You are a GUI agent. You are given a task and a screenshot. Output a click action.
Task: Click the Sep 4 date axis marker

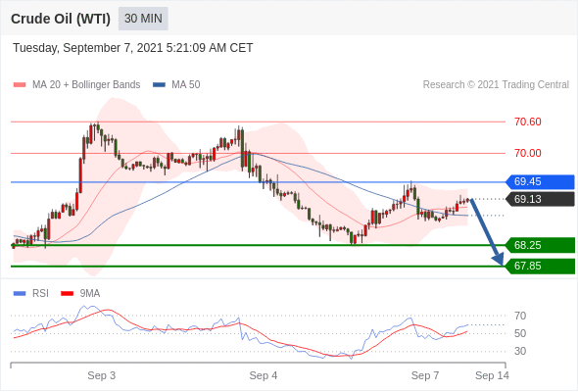(264, 375)
